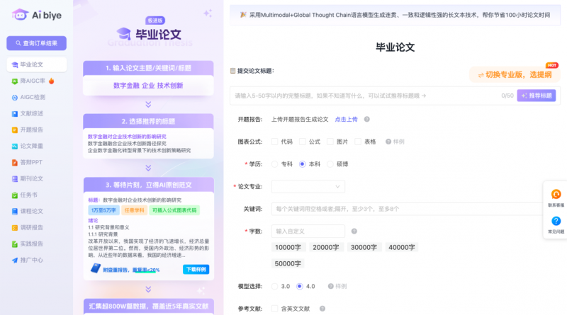This screenshot has height=315, width=567.
Task: Click the 下载样例 button
Action: coord(196,270)
